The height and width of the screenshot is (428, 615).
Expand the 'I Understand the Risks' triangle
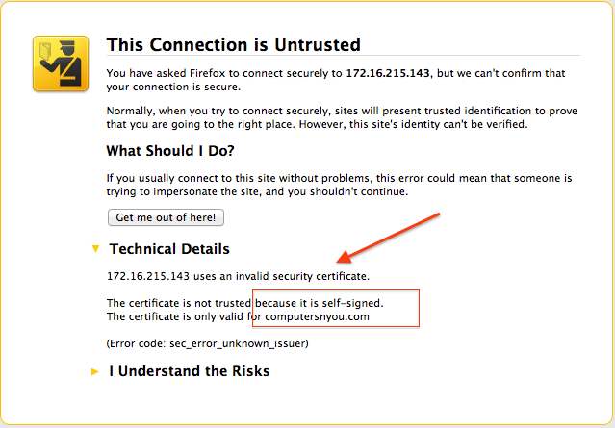pos(94,371)
